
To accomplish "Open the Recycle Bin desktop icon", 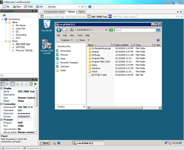I will [47, 26].
